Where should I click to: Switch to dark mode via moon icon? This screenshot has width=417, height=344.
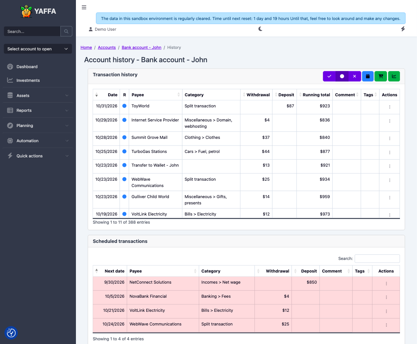(x=260, y=29)
